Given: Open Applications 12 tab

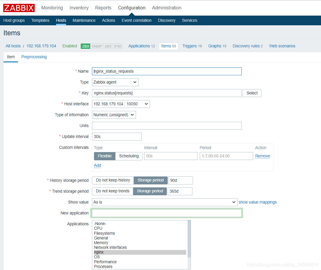Looking at the screenshot, I should (142, 46).
